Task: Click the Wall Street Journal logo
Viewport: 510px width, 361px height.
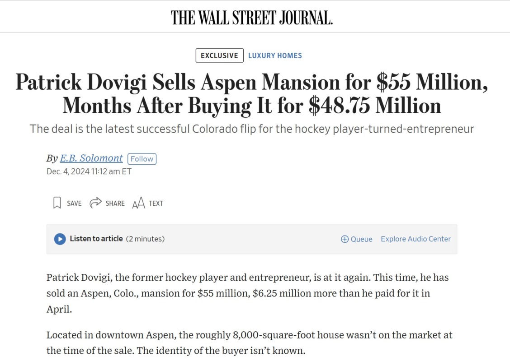Action: pos(251,18)
